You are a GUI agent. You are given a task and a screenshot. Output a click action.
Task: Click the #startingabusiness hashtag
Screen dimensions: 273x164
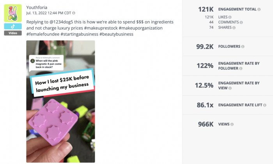click(x=79, y=34)
